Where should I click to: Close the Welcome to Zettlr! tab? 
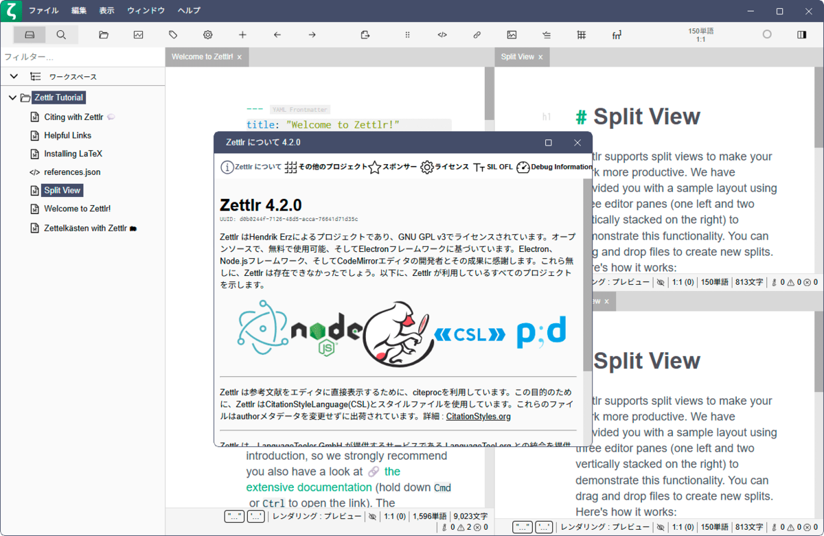[240, 58]
